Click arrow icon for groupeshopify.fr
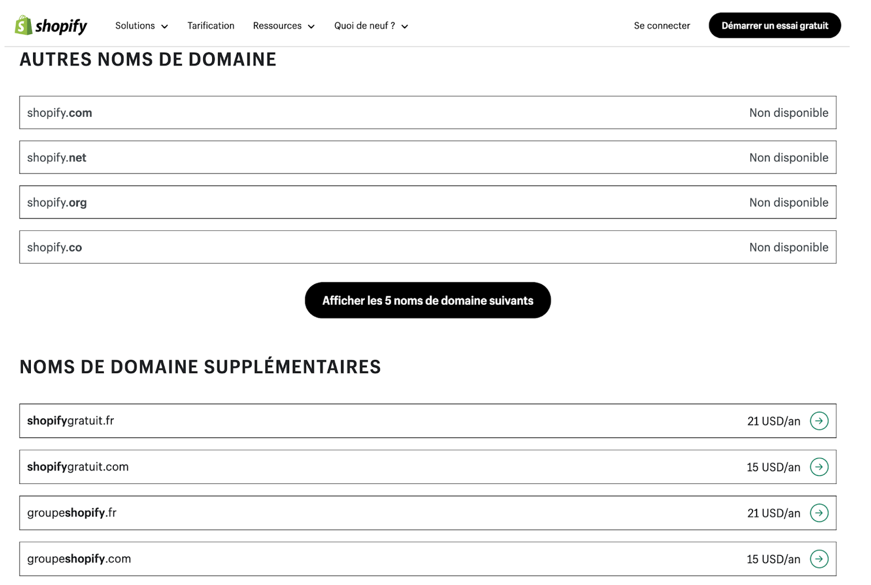Screen dimensions: 871x585 (x=819, y=513)
